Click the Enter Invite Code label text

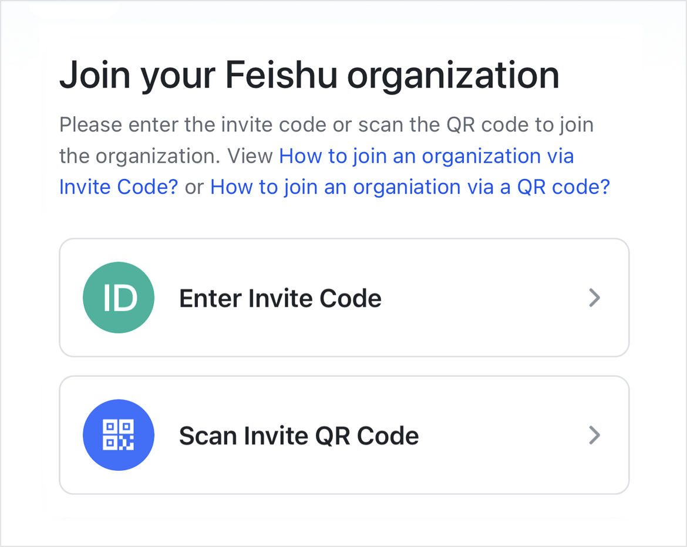(x=280, y=298)
